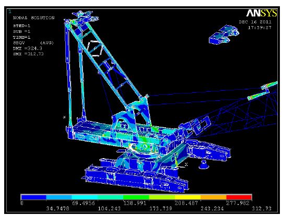Select the red legend segment near 277.982
Image resolution: width=282 pixels, height=215 pixels.
(x=239, y=197)
